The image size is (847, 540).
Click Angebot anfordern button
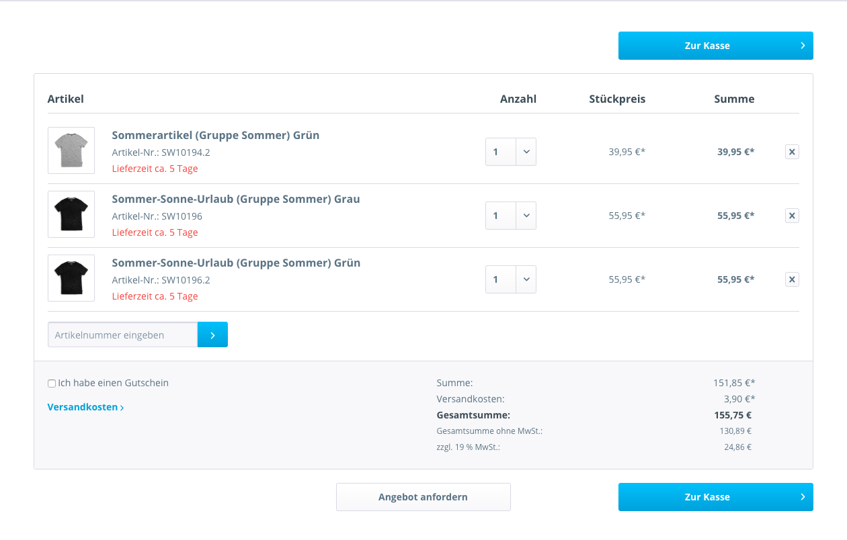pyautogui.click(x=423, y=497)
